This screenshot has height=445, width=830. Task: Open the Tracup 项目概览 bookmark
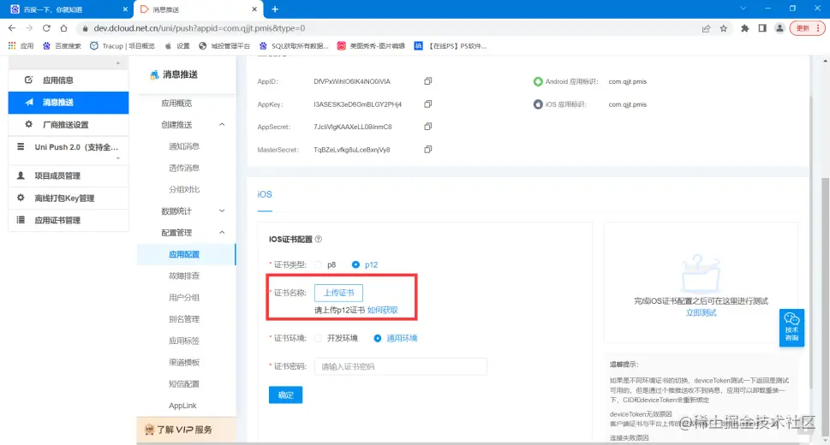[122, 46]
